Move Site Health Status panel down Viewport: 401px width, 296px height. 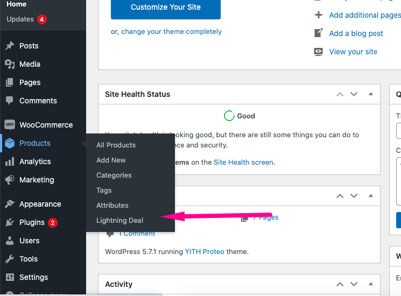(x=354, y=94)
